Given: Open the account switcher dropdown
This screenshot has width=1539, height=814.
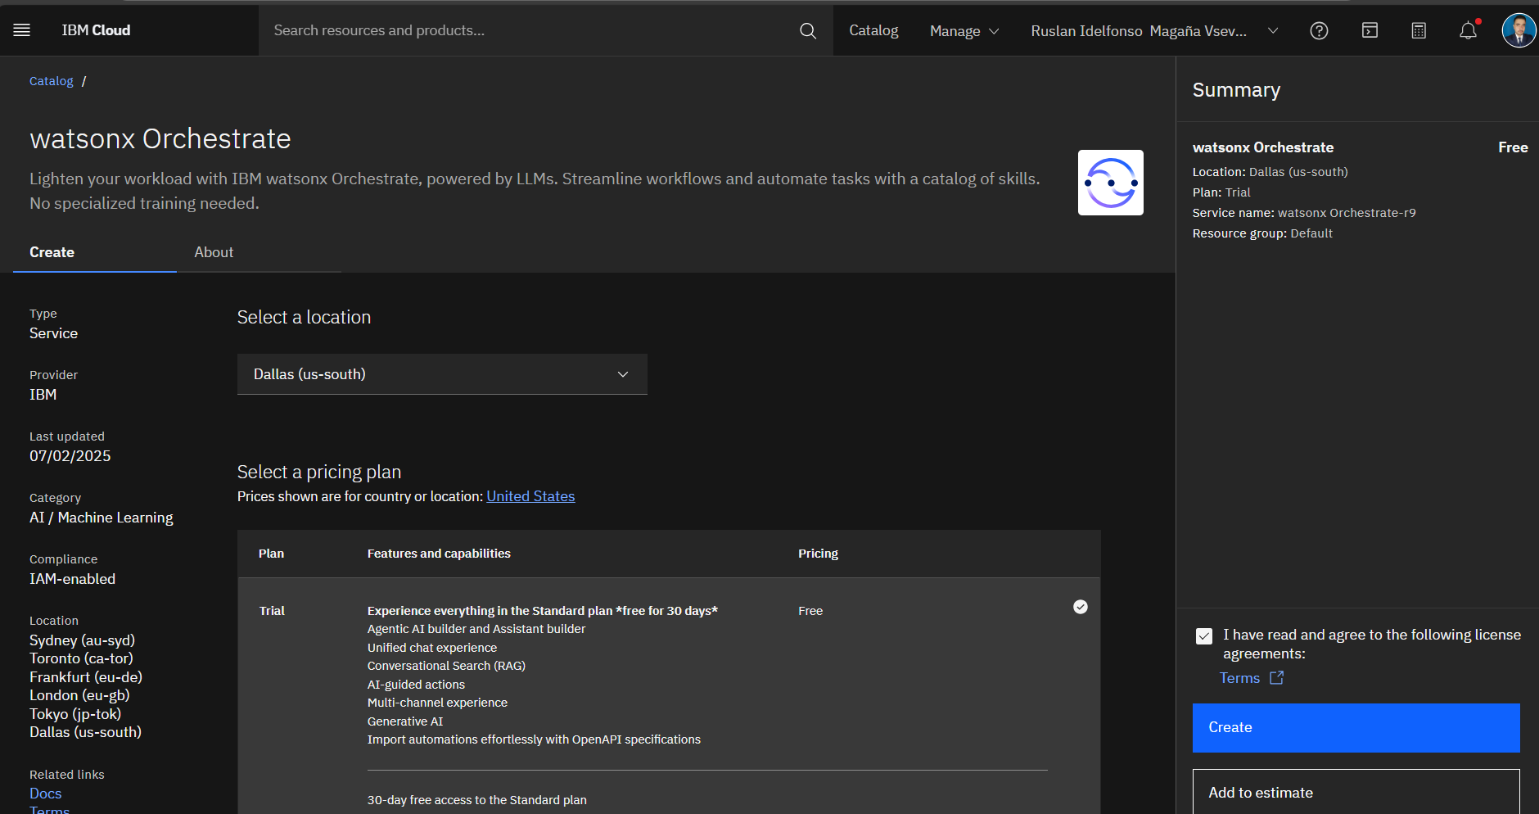Looking at the screenshot, I should 1154,30.
